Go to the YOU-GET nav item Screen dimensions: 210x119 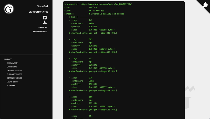pos(8,59)
